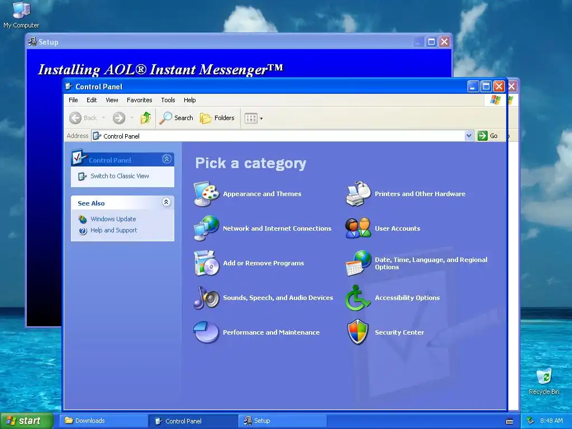Open the Back history dropdown arrow
572x429 pixels.
pyautogui.click(x=103, y=118)
